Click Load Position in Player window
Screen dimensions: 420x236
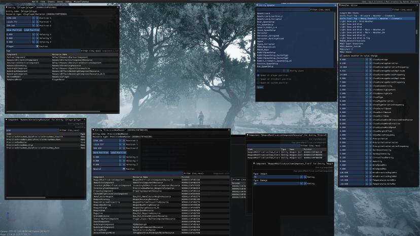31,30
